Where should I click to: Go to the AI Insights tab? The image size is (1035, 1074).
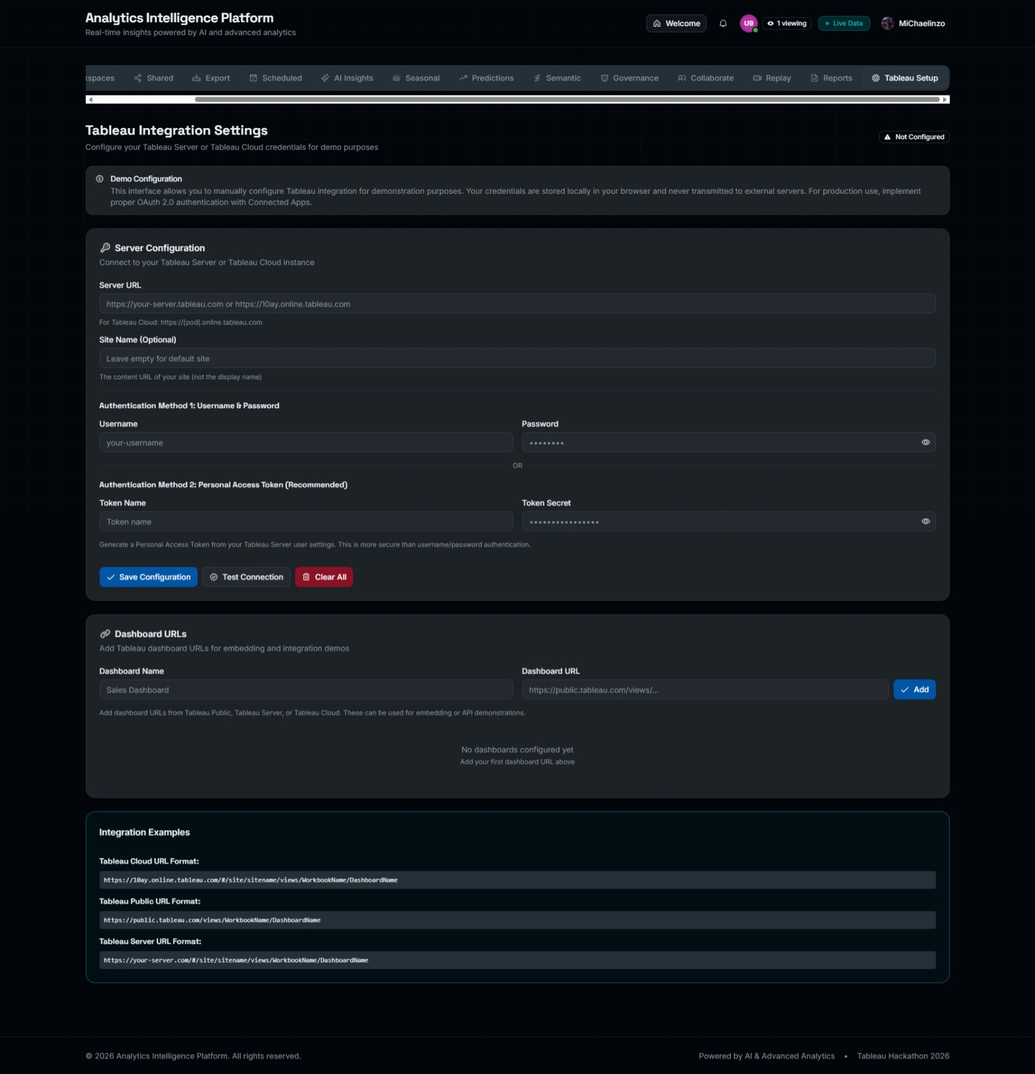tap(347, 78)
